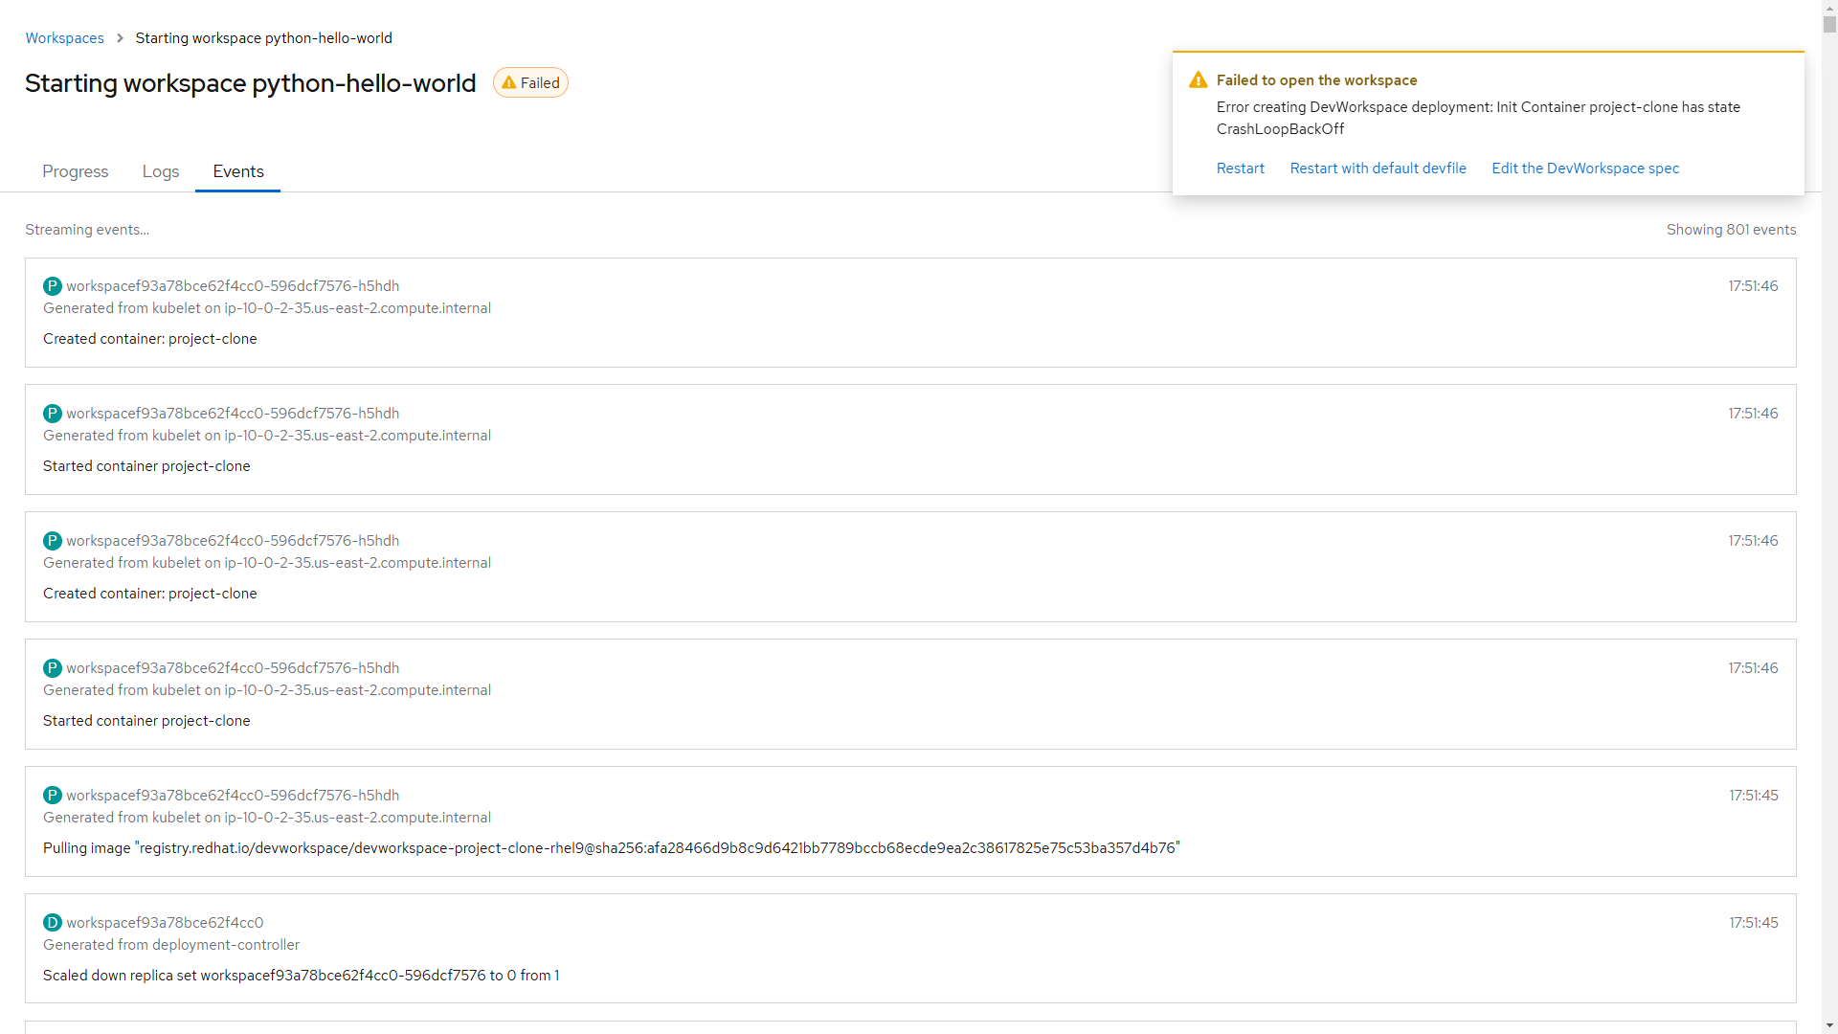Click the D deployment icon on scaled-down event

coord(53,923)
